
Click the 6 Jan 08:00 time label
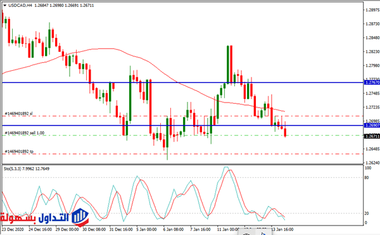(x=174, y=229)
